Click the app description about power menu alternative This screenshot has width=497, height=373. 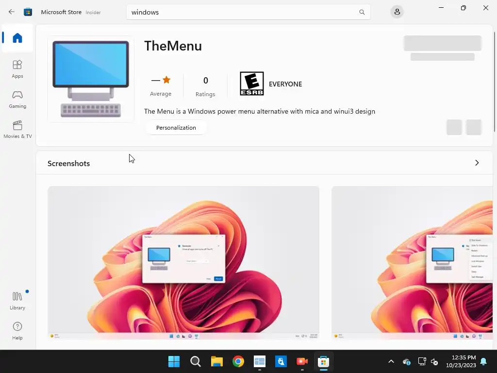point(260,111)
